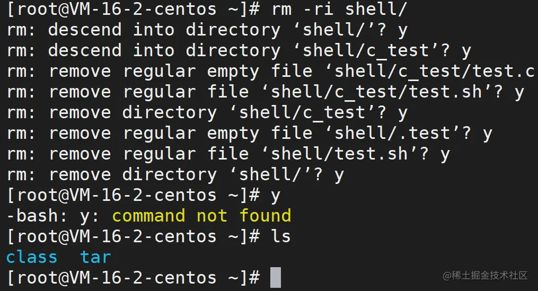Click the lone 'y' command typed at the prompt
The width and height of the screenshot is (538, 291).
pyautogui.click(x=276, y=196)
